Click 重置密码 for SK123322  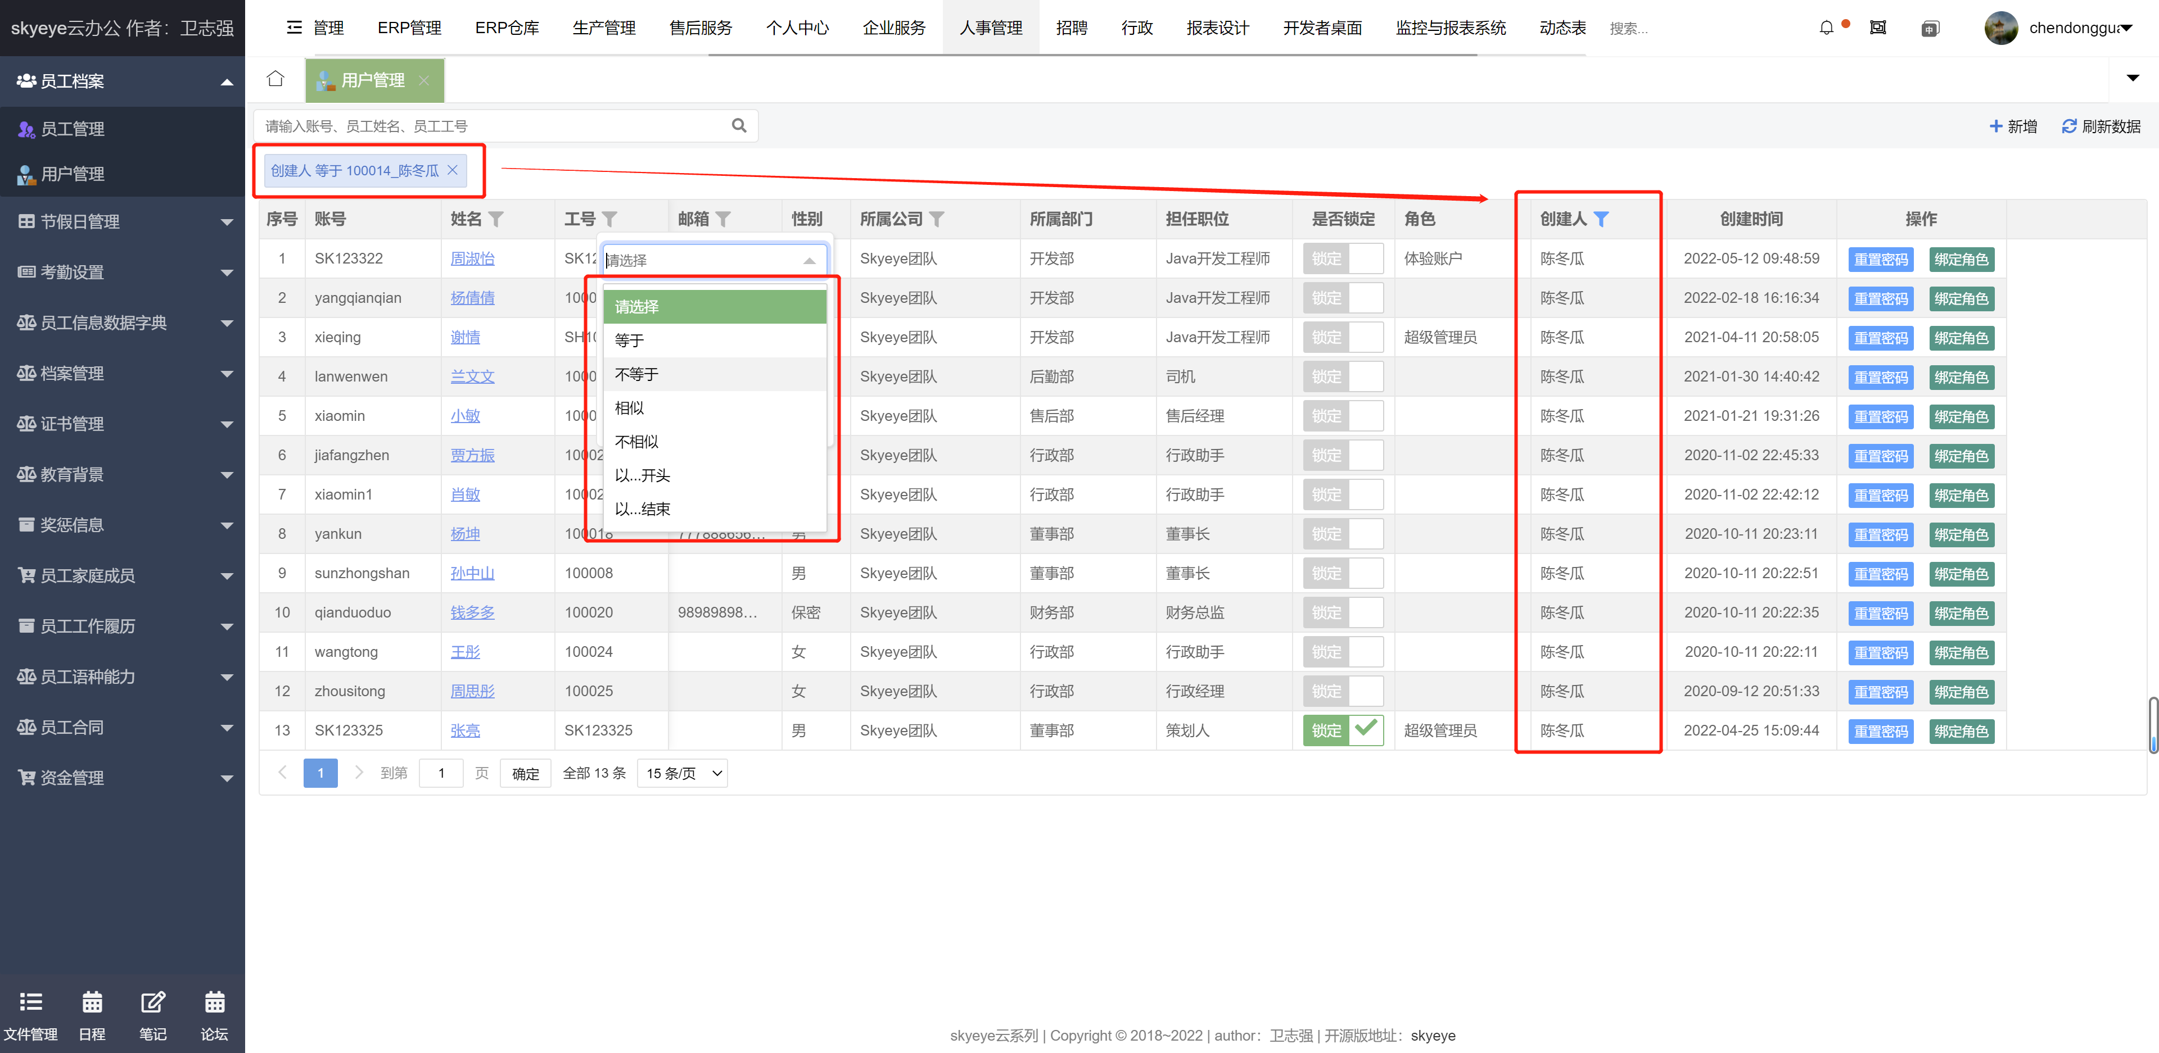point(1881,260)
